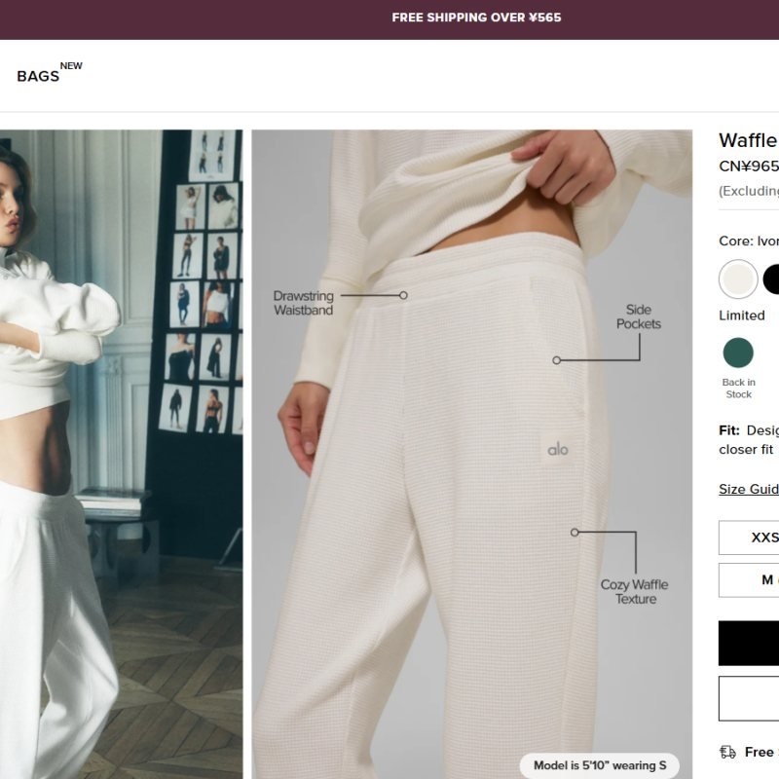The height and width of the screenshot is (779, 779).
Task: Click the 'Model is 5'10" wearing S' badge
Action: 600,765
